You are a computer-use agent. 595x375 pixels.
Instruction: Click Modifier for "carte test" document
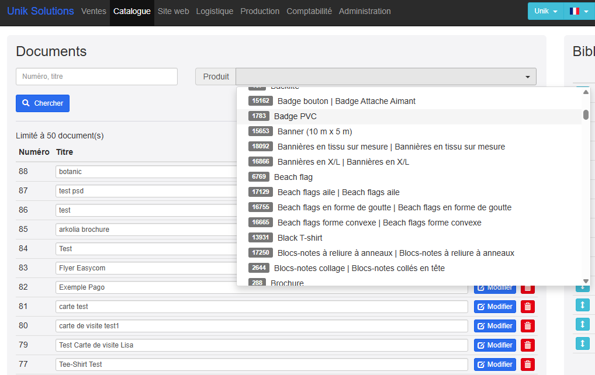pos(494,307)
